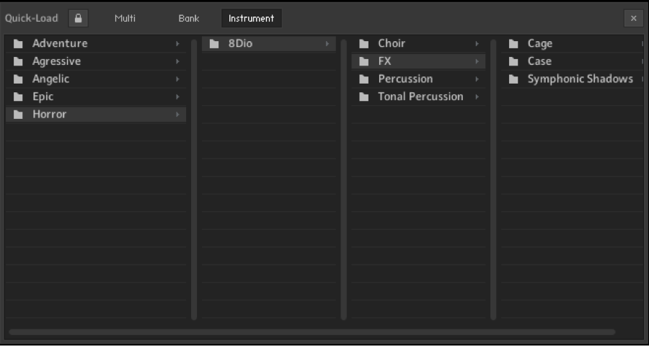Click the 8Dio folder icon
The height and width of the screenshot is (346, 649).
click(x=214, y=44)
